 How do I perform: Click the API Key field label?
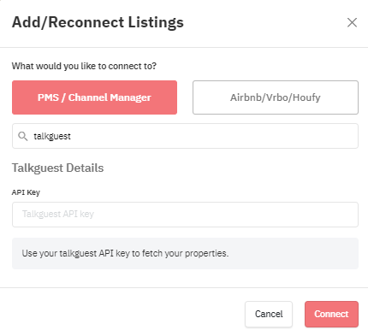26,192
